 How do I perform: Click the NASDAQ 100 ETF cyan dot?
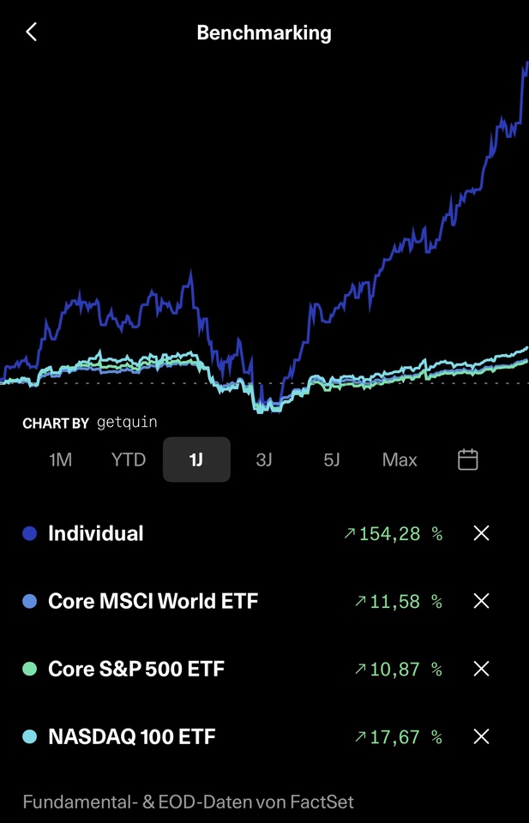[30, 736]
